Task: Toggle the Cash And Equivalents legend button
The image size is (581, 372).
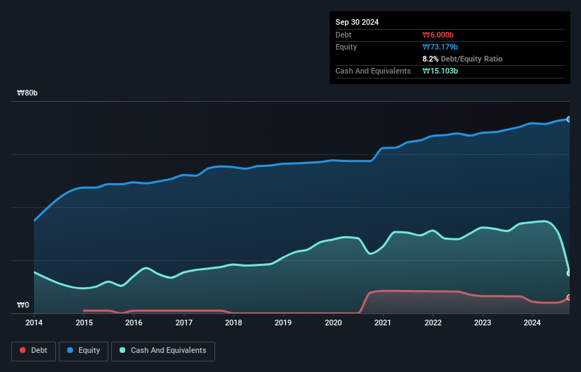Action: [163, 351]
